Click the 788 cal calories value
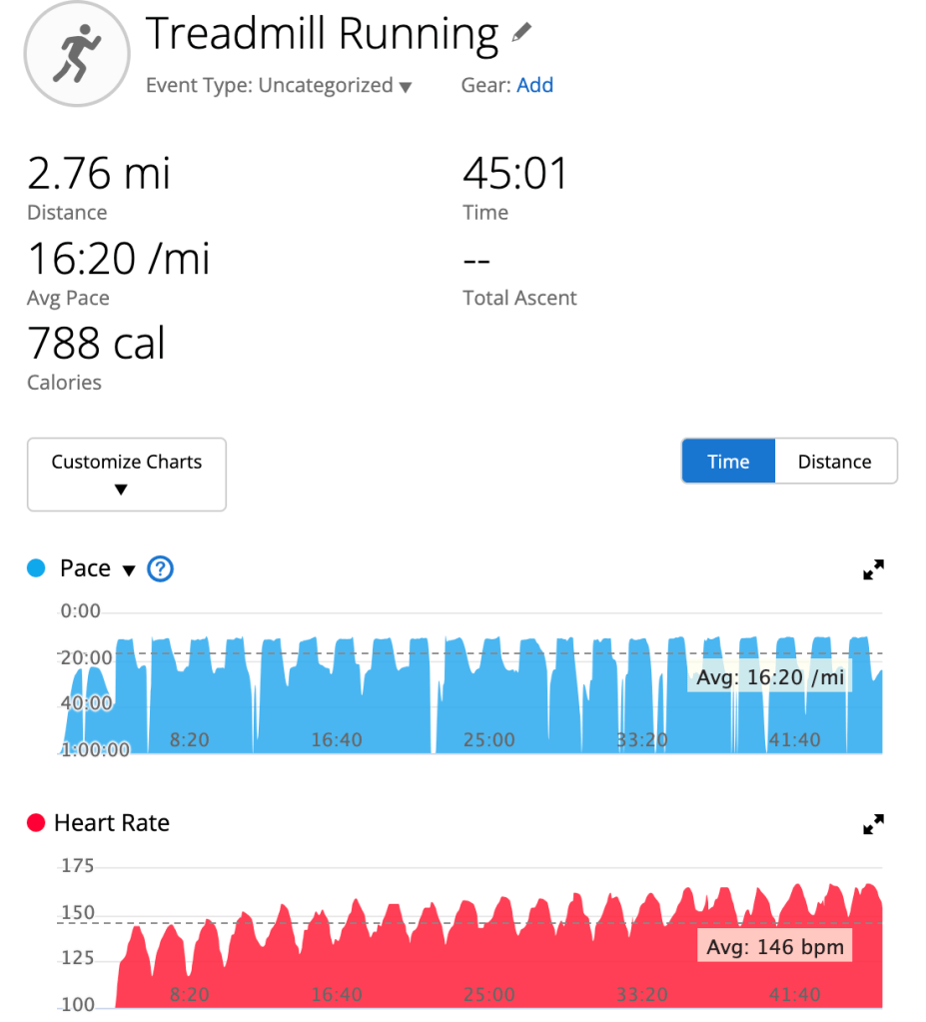This screenshot has height=1022, width=926. click(x=96, y=344)
